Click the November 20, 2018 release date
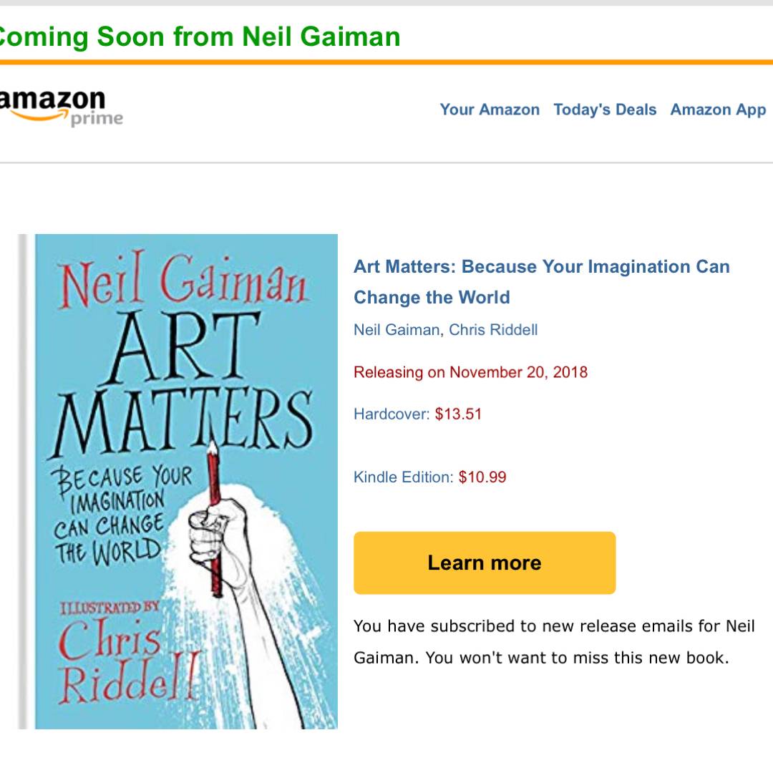This screenshot has height=773, width=773. (x=518, y=372)
